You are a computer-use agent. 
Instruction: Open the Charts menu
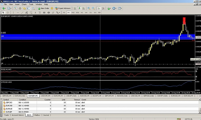24,4
